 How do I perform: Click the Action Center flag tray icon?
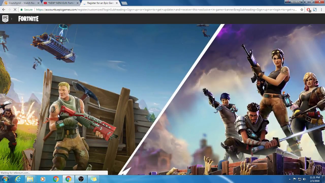(295, 179)
